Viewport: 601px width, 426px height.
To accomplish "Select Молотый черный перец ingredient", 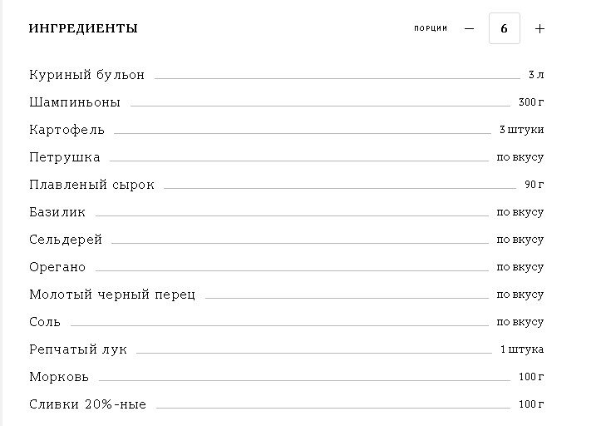I will (112, 295).
